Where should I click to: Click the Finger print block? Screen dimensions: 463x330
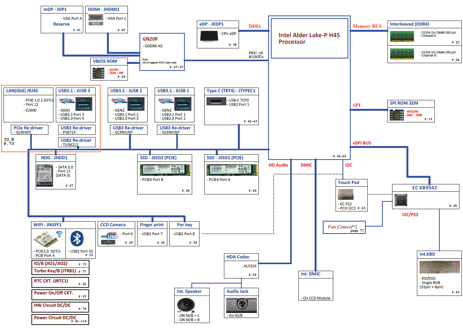(x=152, y=234)
